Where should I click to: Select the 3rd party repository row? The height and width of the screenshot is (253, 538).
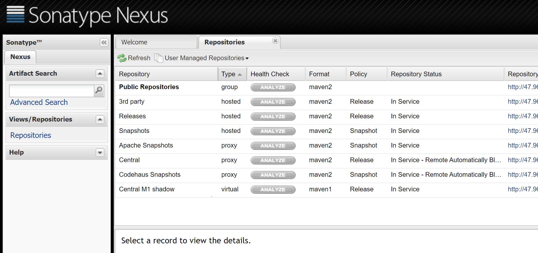(x=327, y=102)
